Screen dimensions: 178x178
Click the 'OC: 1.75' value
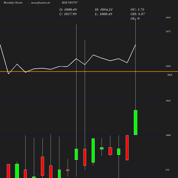(x=137, y=10)
